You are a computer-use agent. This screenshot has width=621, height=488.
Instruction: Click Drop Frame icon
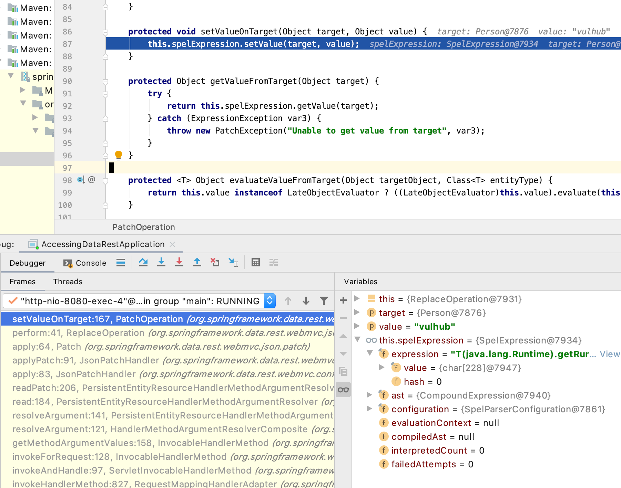click(215, 263)
